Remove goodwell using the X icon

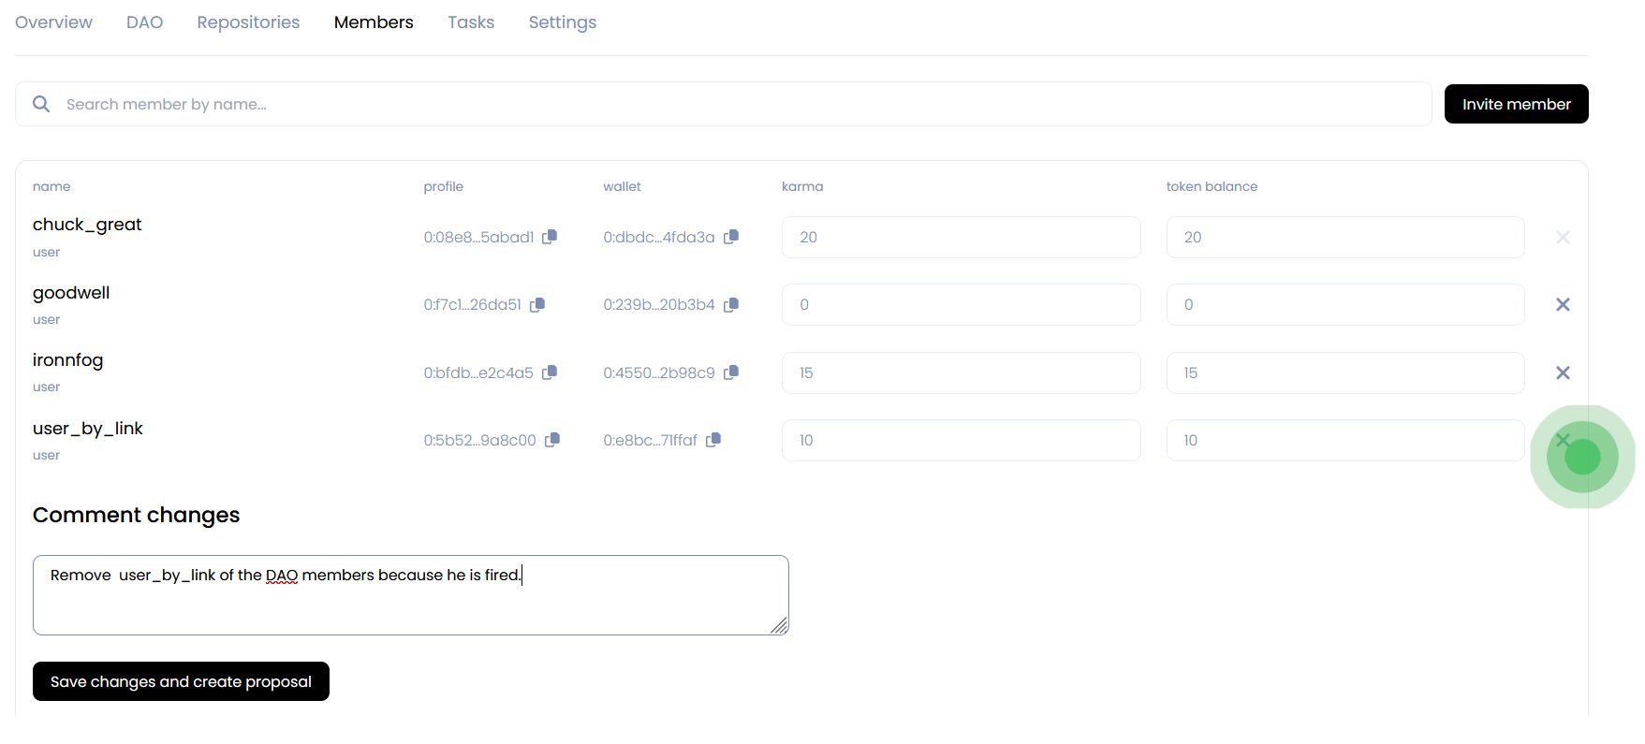1563,305
